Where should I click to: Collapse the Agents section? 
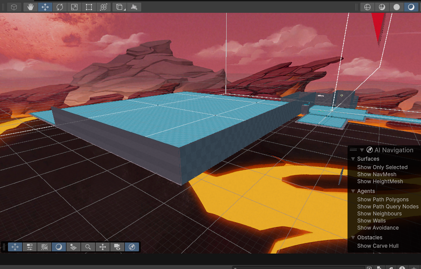pos(353,191)
